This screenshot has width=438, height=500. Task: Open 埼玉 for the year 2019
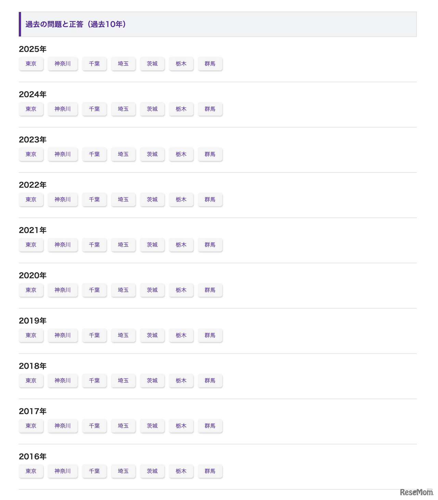(x=123, y=335)
